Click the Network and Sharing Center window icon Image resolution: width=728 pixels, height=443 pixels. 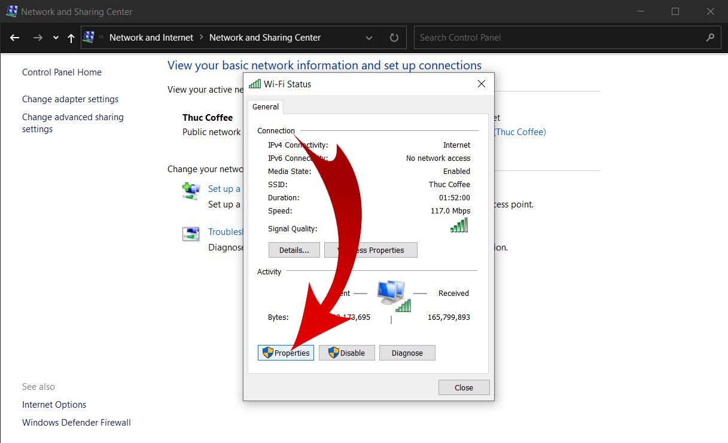pos(11,11)
